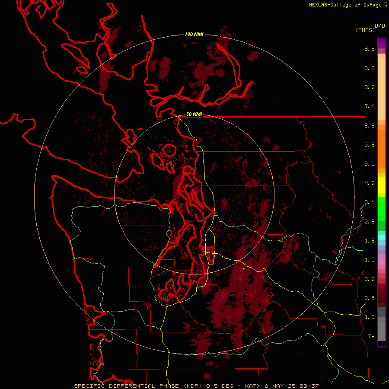Screen dimensions: 389x389
Task: Click the -1.3 scale value
Action: click(368, 317)
